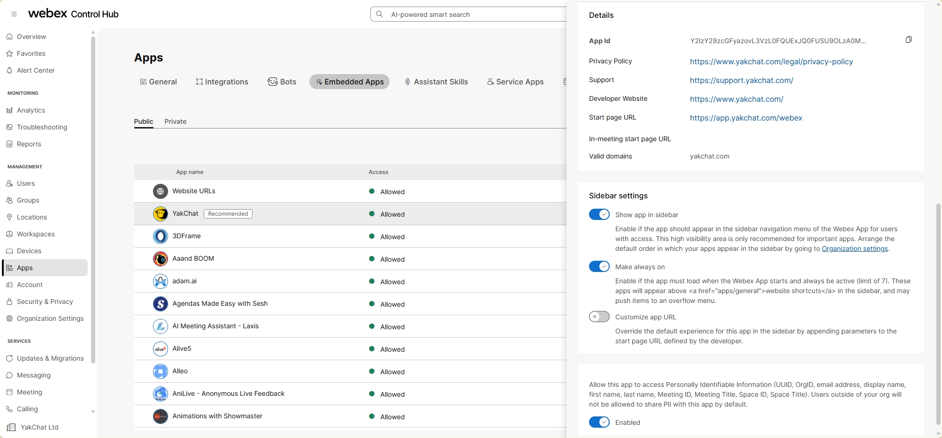Screen dimensions: 942x438
Task: Toggle the PII access Enabled switch
Action: pos(599,423)
